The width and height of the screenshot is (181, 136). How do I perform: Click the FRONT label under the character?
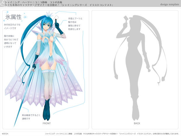pyautogui.click(x=47, y=123)
